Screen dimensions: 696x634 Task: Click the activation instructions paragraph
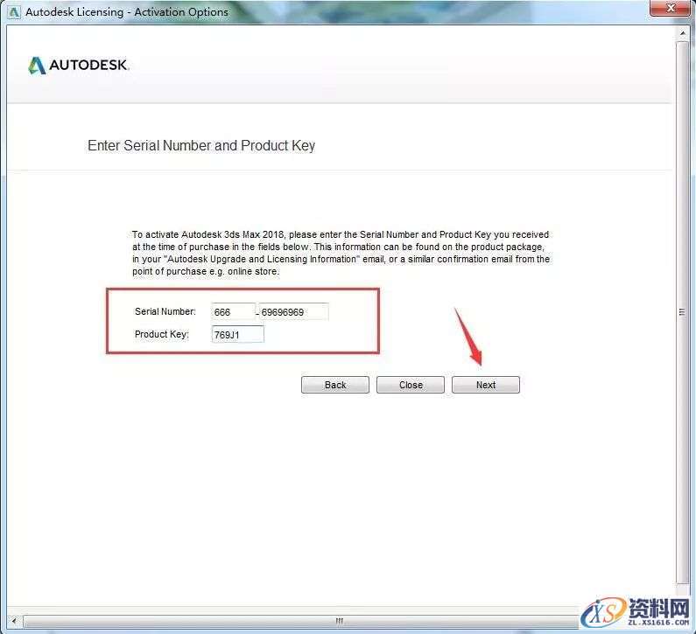[x=341, y=253]
